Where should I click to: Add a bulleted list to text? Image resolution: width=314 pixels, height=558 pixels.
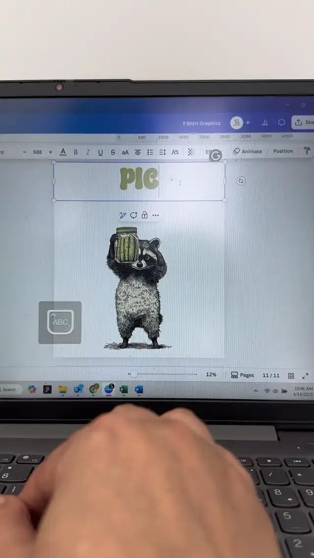click(x=150, y=152)
